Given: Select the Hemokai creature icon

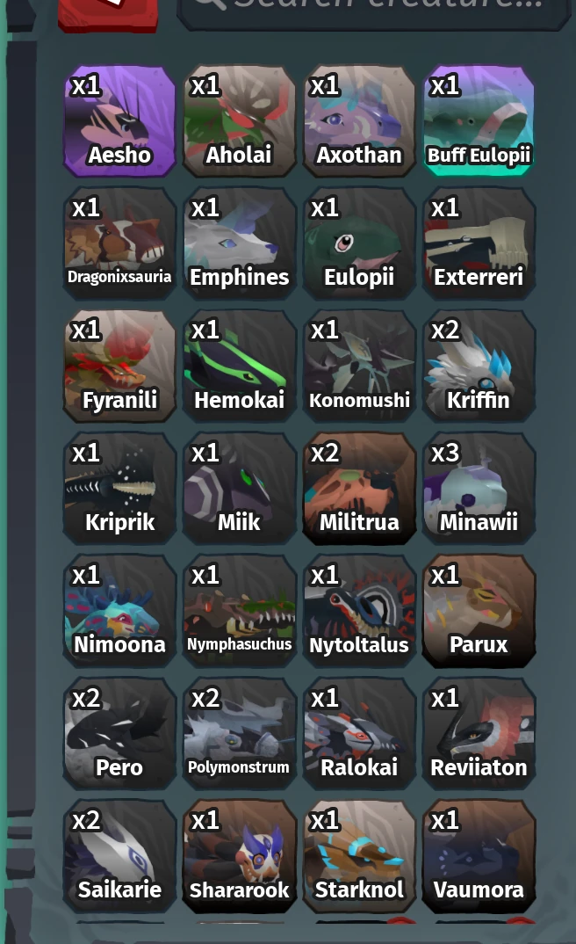Looking at the screenshot, I should (x=240, y=366).
